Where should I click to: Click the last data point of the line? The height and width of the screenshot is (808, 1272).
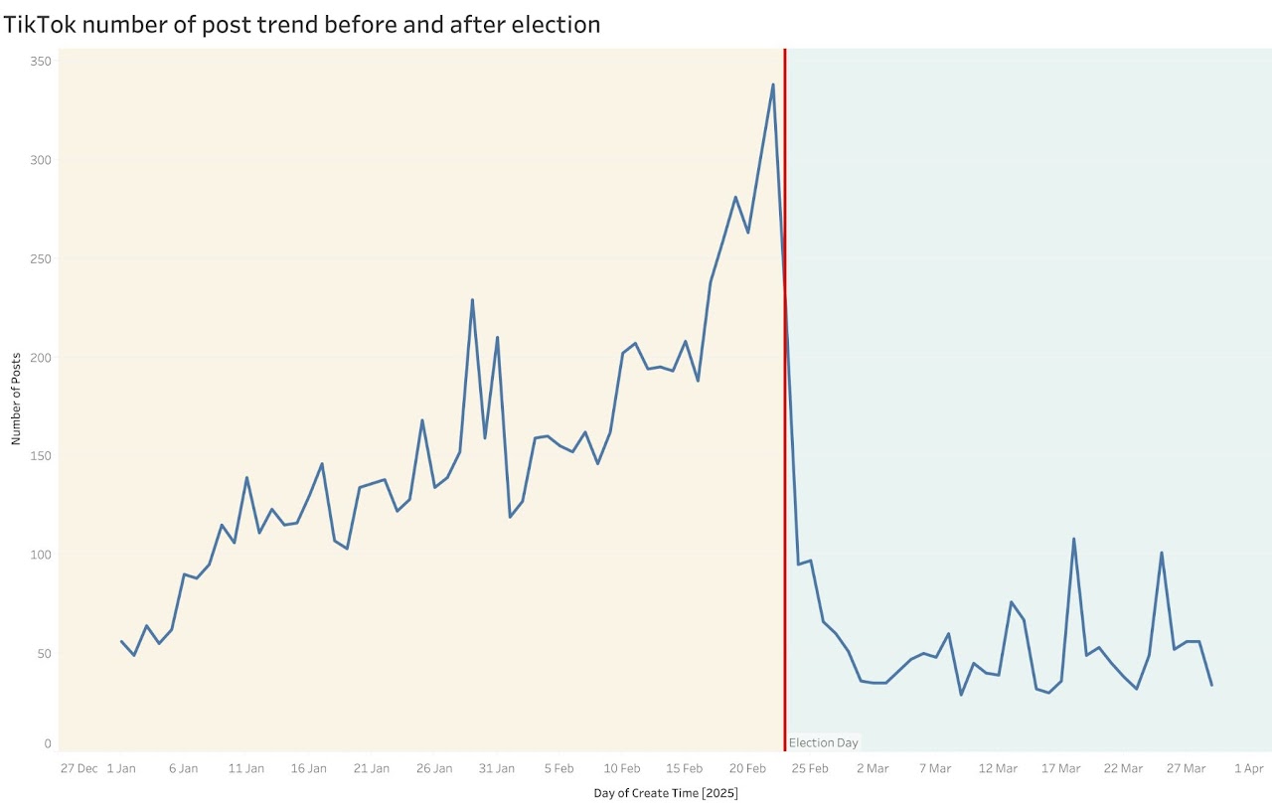coord(1211,685)
